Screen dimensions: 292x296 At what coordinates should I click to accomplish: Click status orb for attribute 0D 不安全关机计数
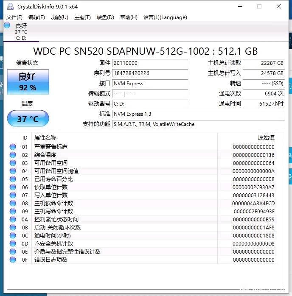[x=13, y=243]
